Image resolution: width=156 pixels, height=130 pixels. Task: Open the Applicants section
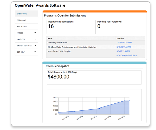26,27
